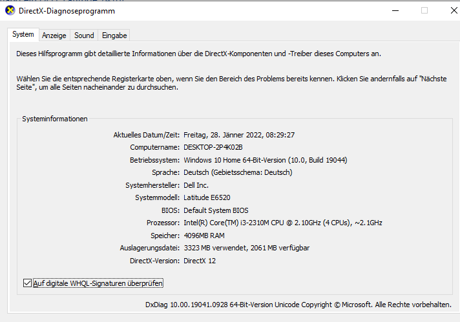The image size is (460, 322).
Task: Click the DirectX yellow X title icon
Action: (x=10, y=10)
